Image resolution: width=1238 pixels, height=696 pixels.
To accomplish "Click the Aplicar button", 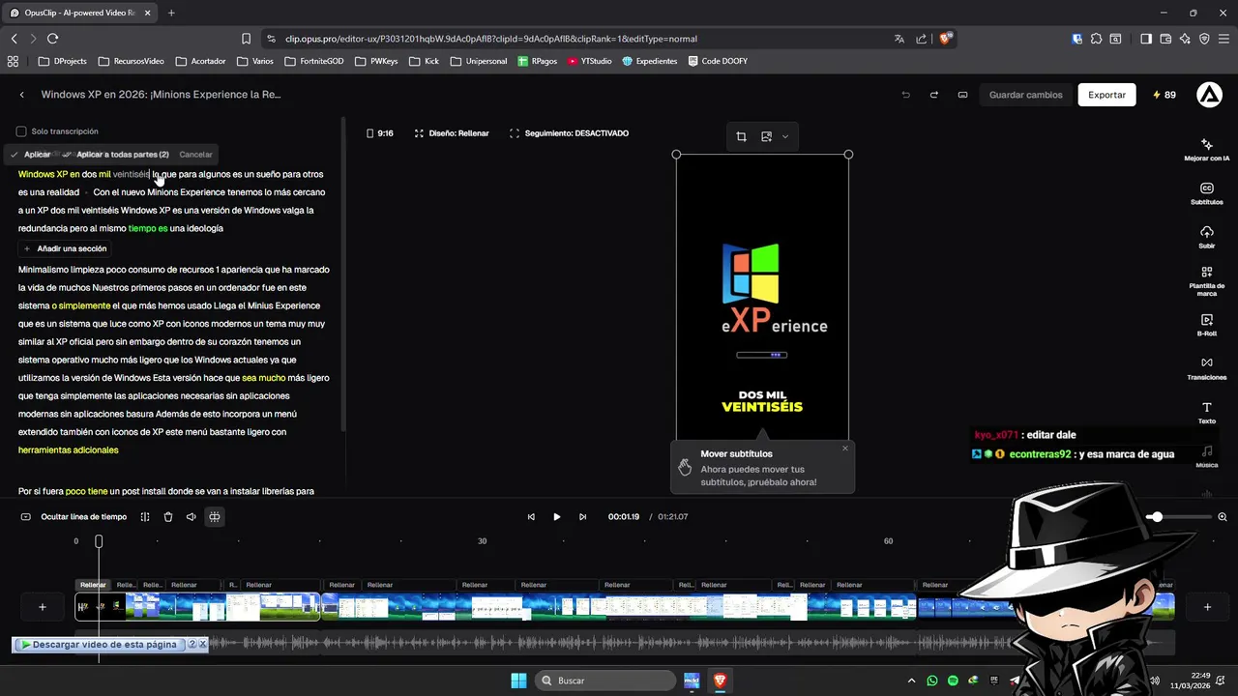I will 31,155.
